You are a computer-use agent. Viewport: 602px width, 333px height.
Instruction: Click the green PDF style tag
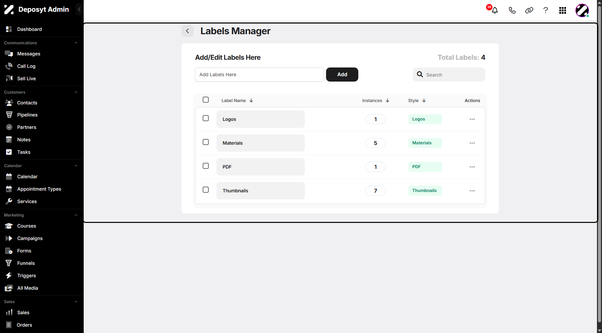tap(425, 167)
